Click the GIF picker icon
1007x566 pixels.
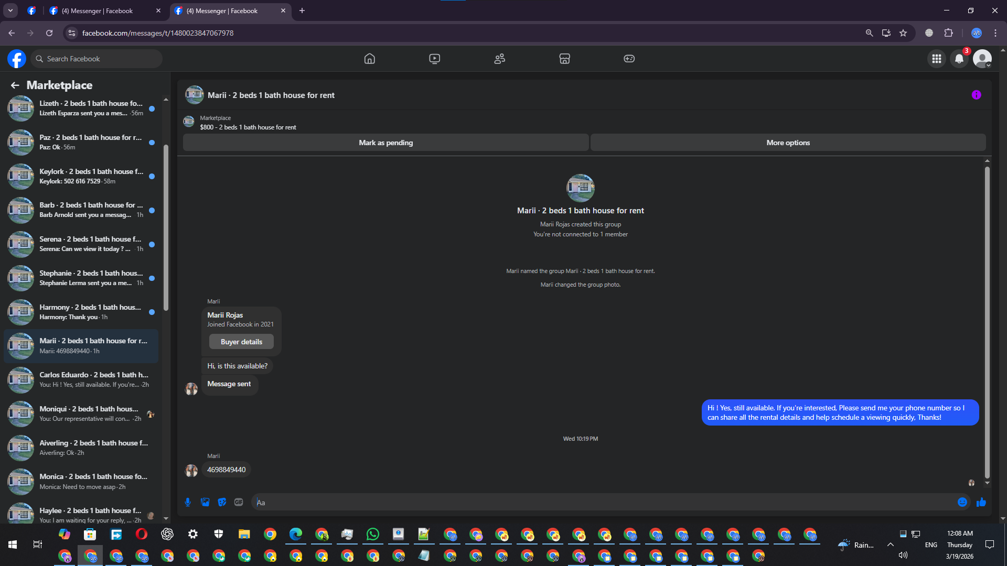(239, 502)
